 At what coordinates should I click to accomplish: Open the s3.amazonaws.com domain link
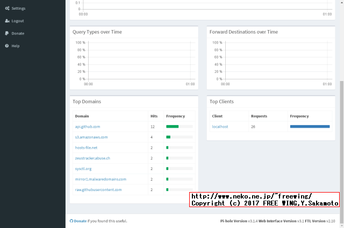pos(91,137)
